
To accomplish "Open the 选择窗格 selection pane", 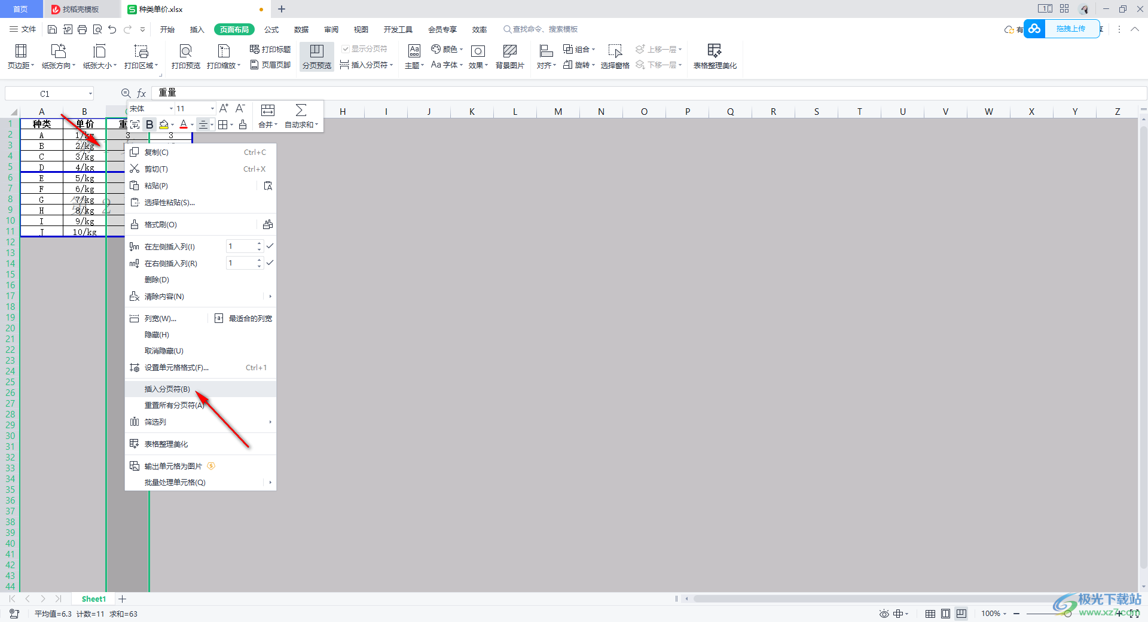I will point(615,57).
